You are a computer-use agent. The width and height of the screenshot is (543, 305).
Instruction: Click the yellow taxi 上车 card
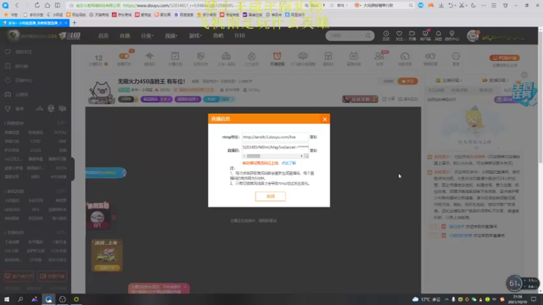[x=107, y=256]
